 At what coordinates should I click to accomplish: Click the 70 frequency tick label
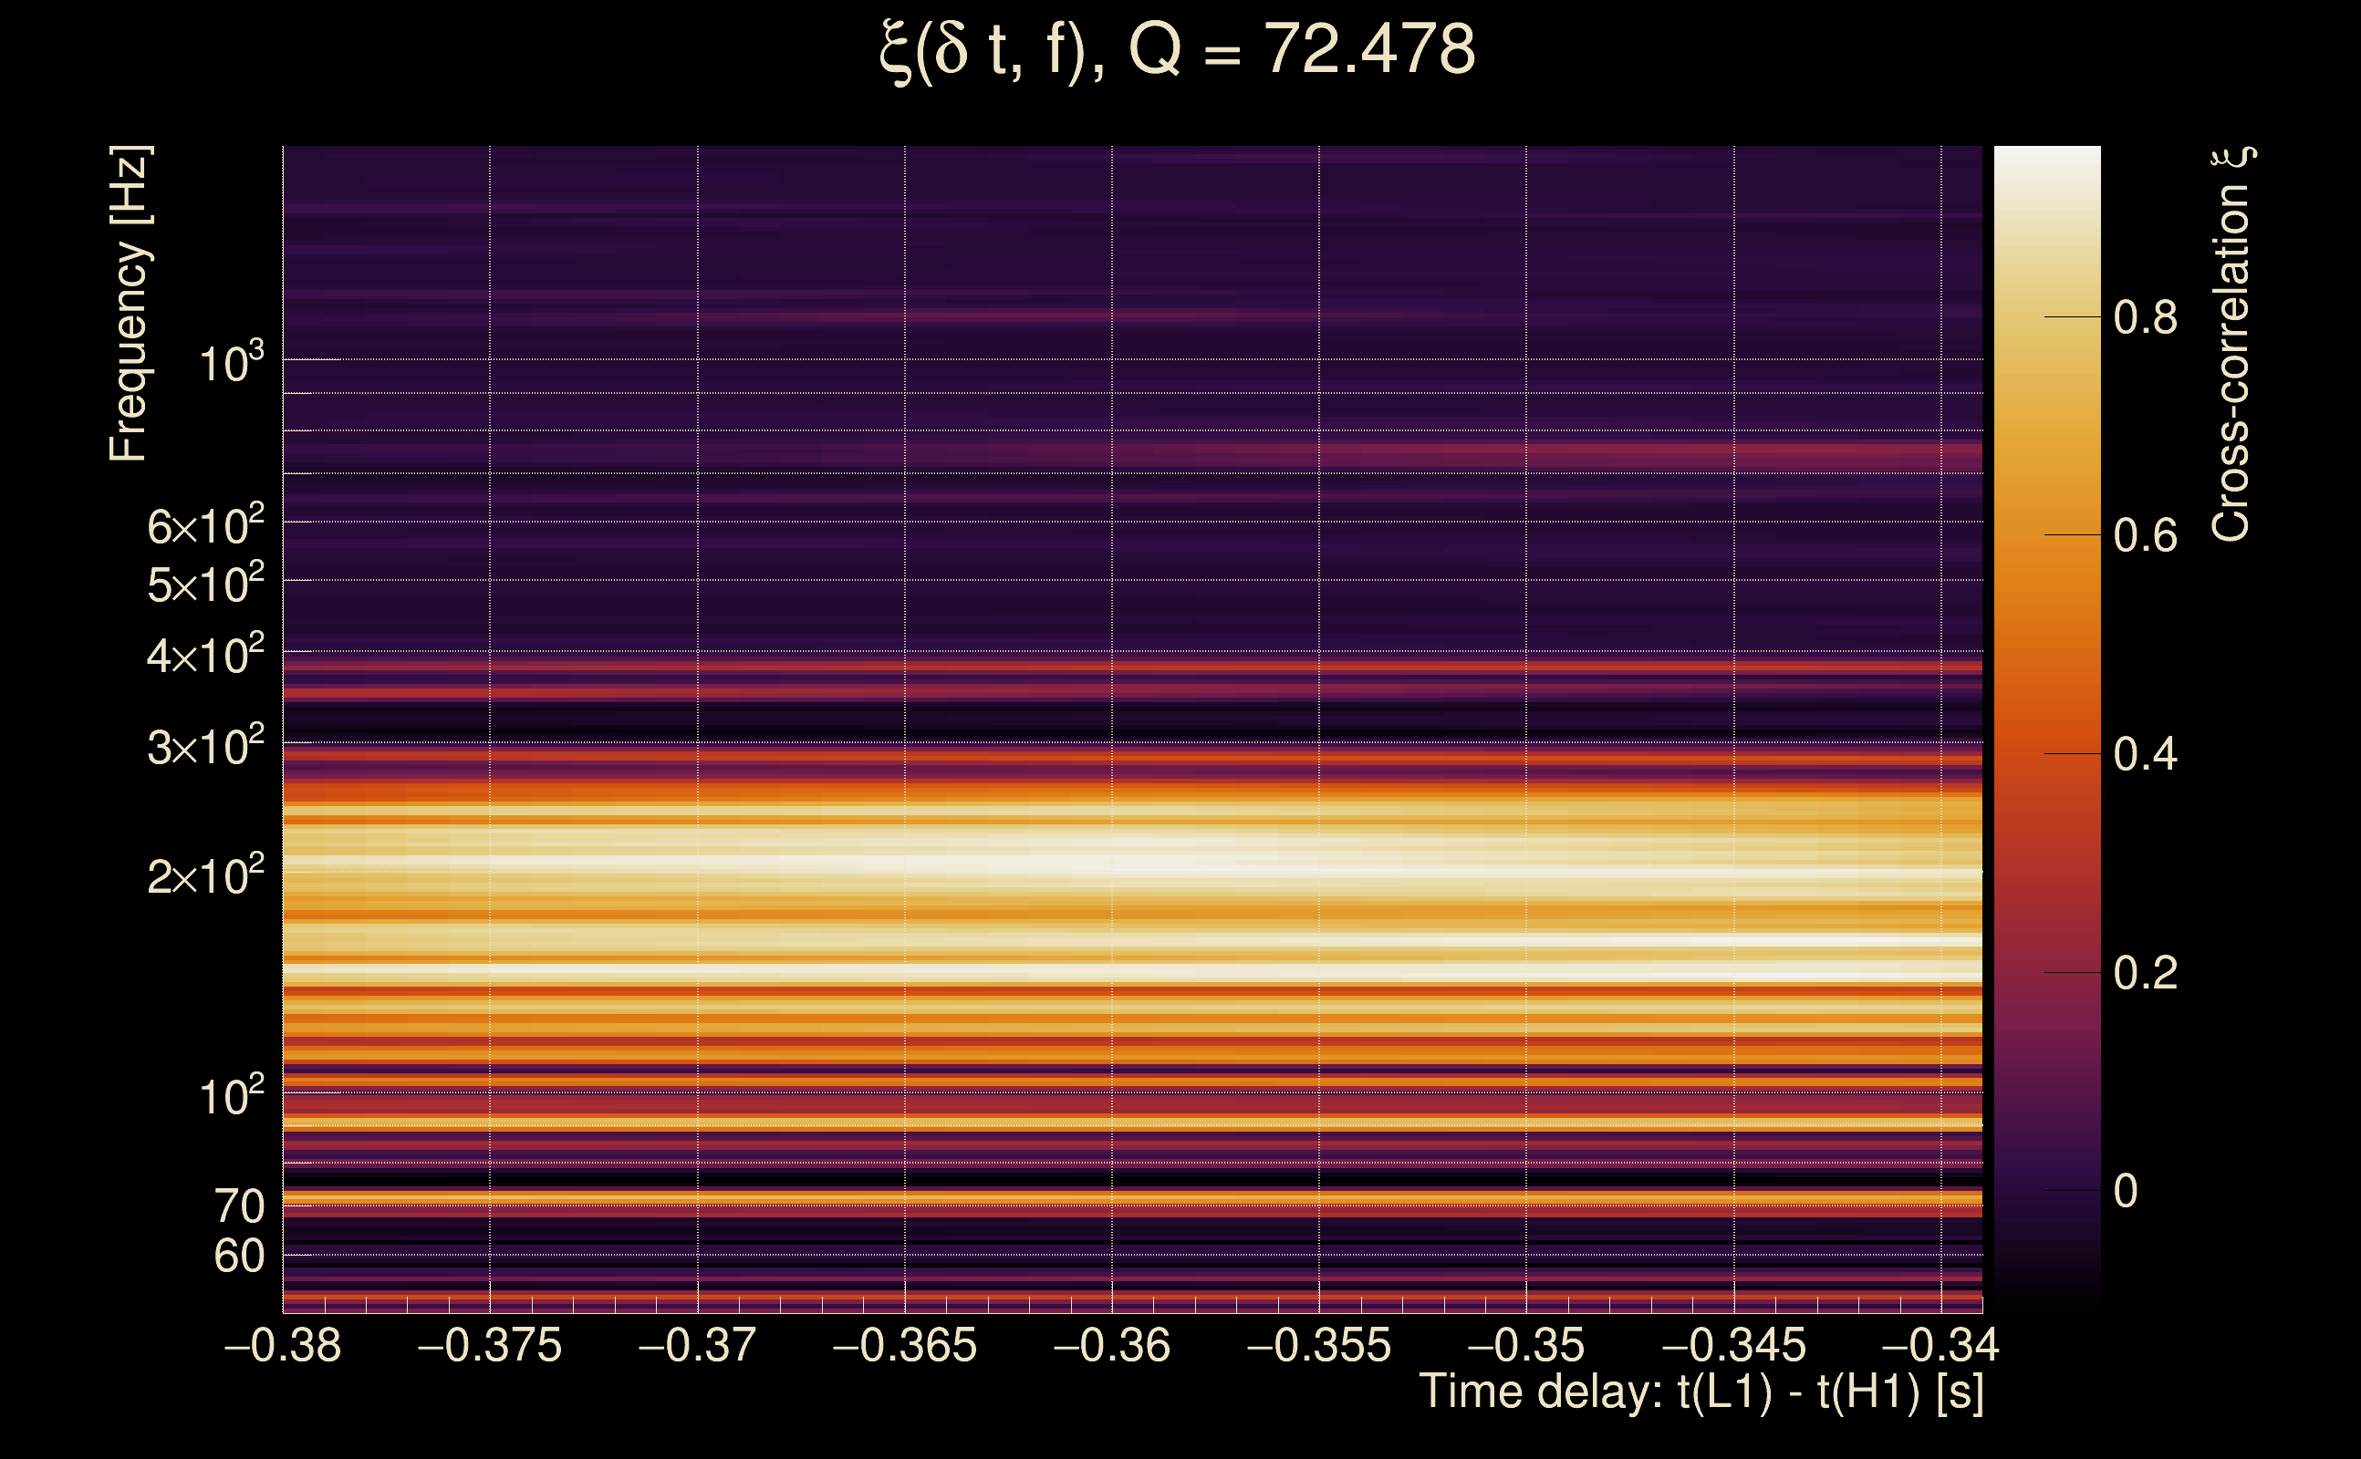(x=238, y=1206)
